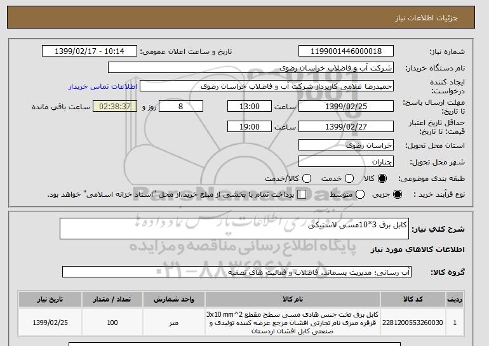Click the جزئیات اطلاعات نیاز header title
This screenshot has width=489, height=346.
[x=426, y=18]
